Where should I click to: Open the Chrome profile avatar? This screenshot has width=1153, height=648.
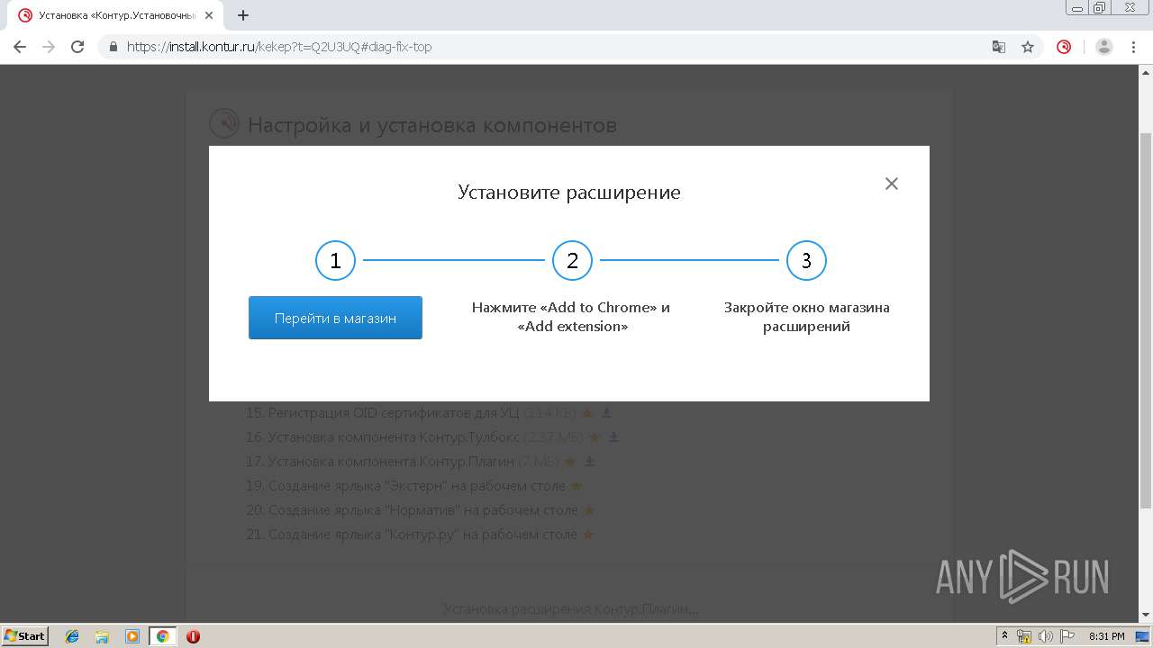tap(1104, 47)
